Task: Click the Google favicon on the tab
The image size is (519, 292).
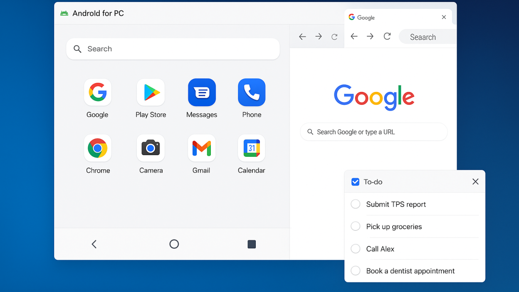Action: (x=352, y=17)
